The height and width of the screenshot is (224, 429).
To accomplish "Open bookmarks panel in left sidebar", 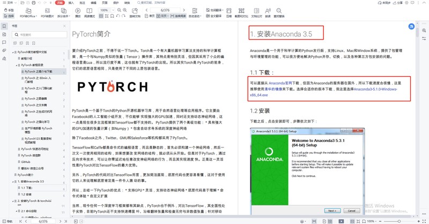I will pos(4,26).
